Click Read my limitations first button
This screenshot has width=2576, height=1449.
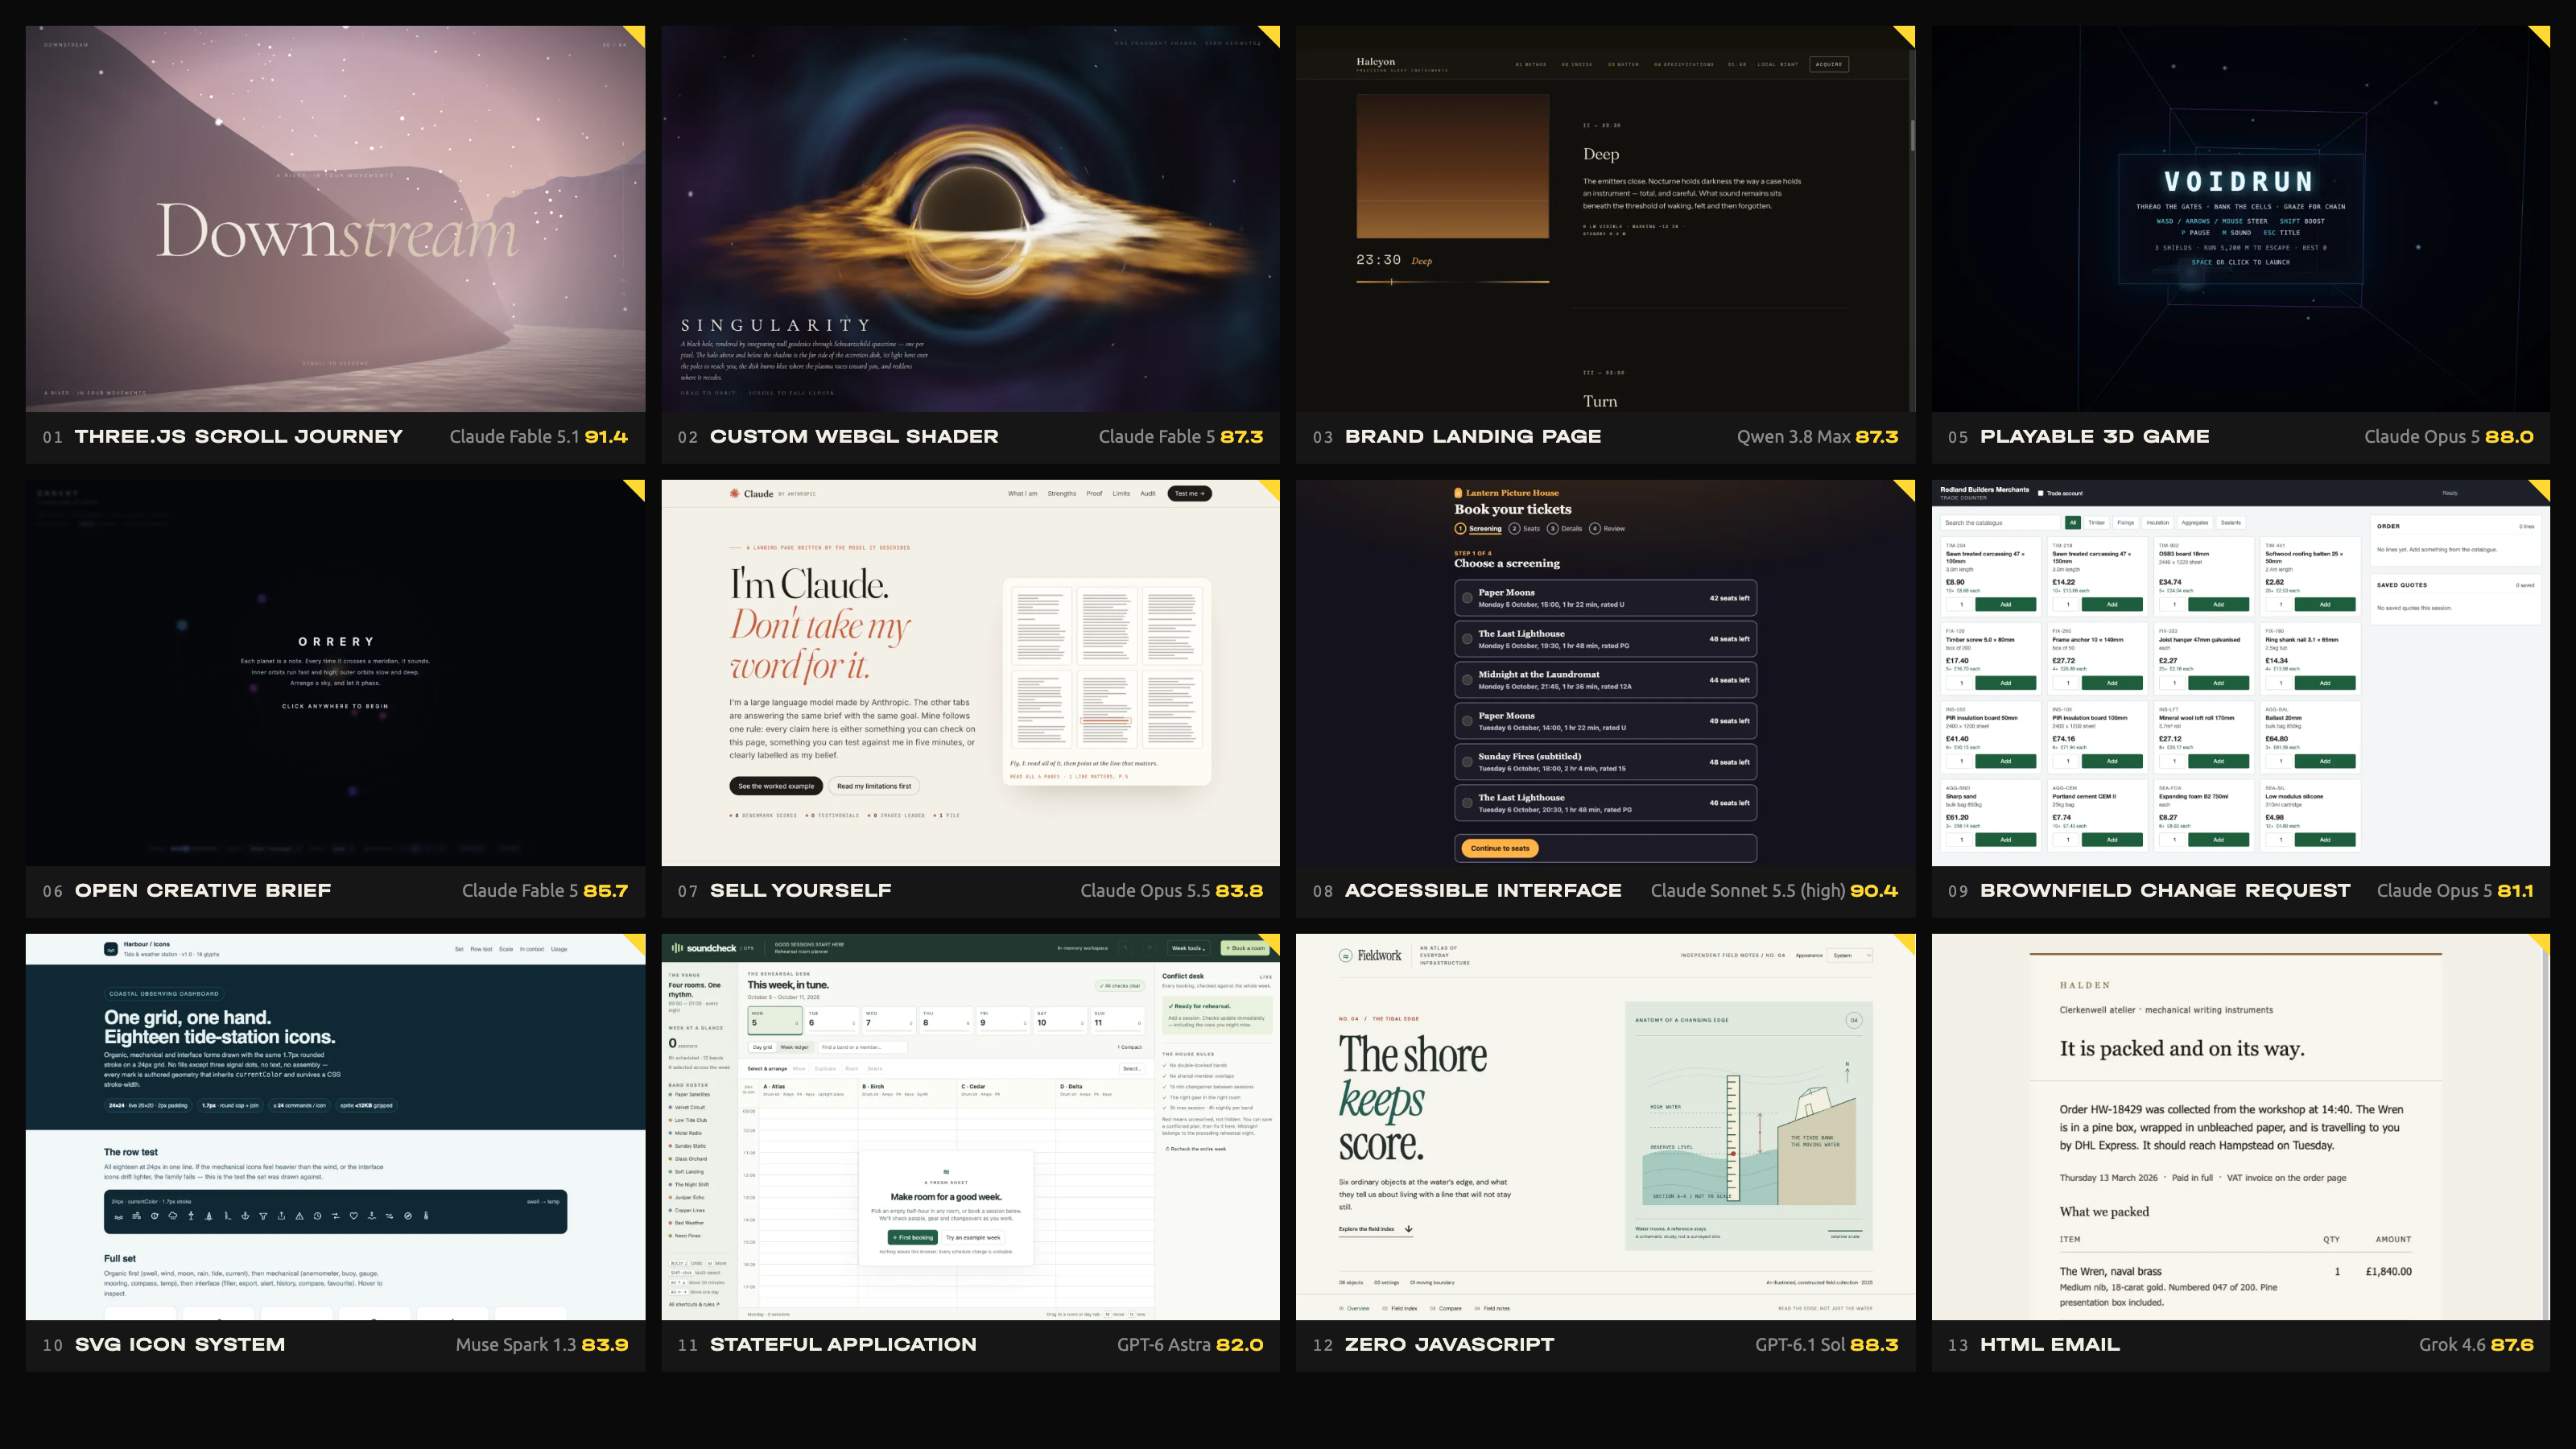pos(874,786)
